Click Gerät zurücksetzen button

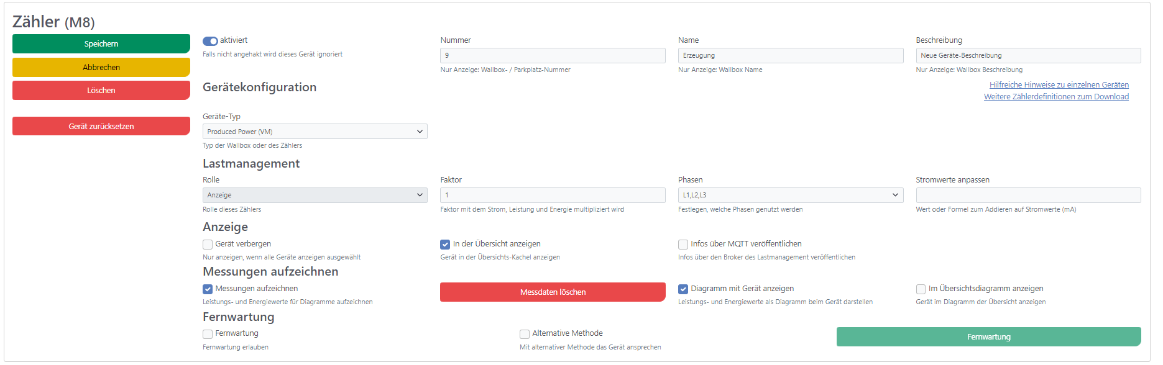[101, 126]
